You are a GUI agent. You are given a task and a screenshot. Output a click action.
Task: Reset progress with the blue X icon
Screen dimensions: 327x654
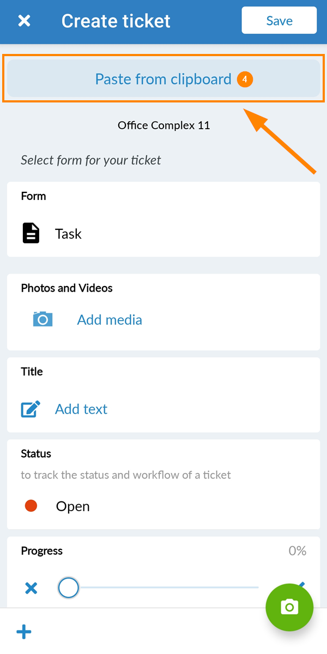(x=32, y=588)
